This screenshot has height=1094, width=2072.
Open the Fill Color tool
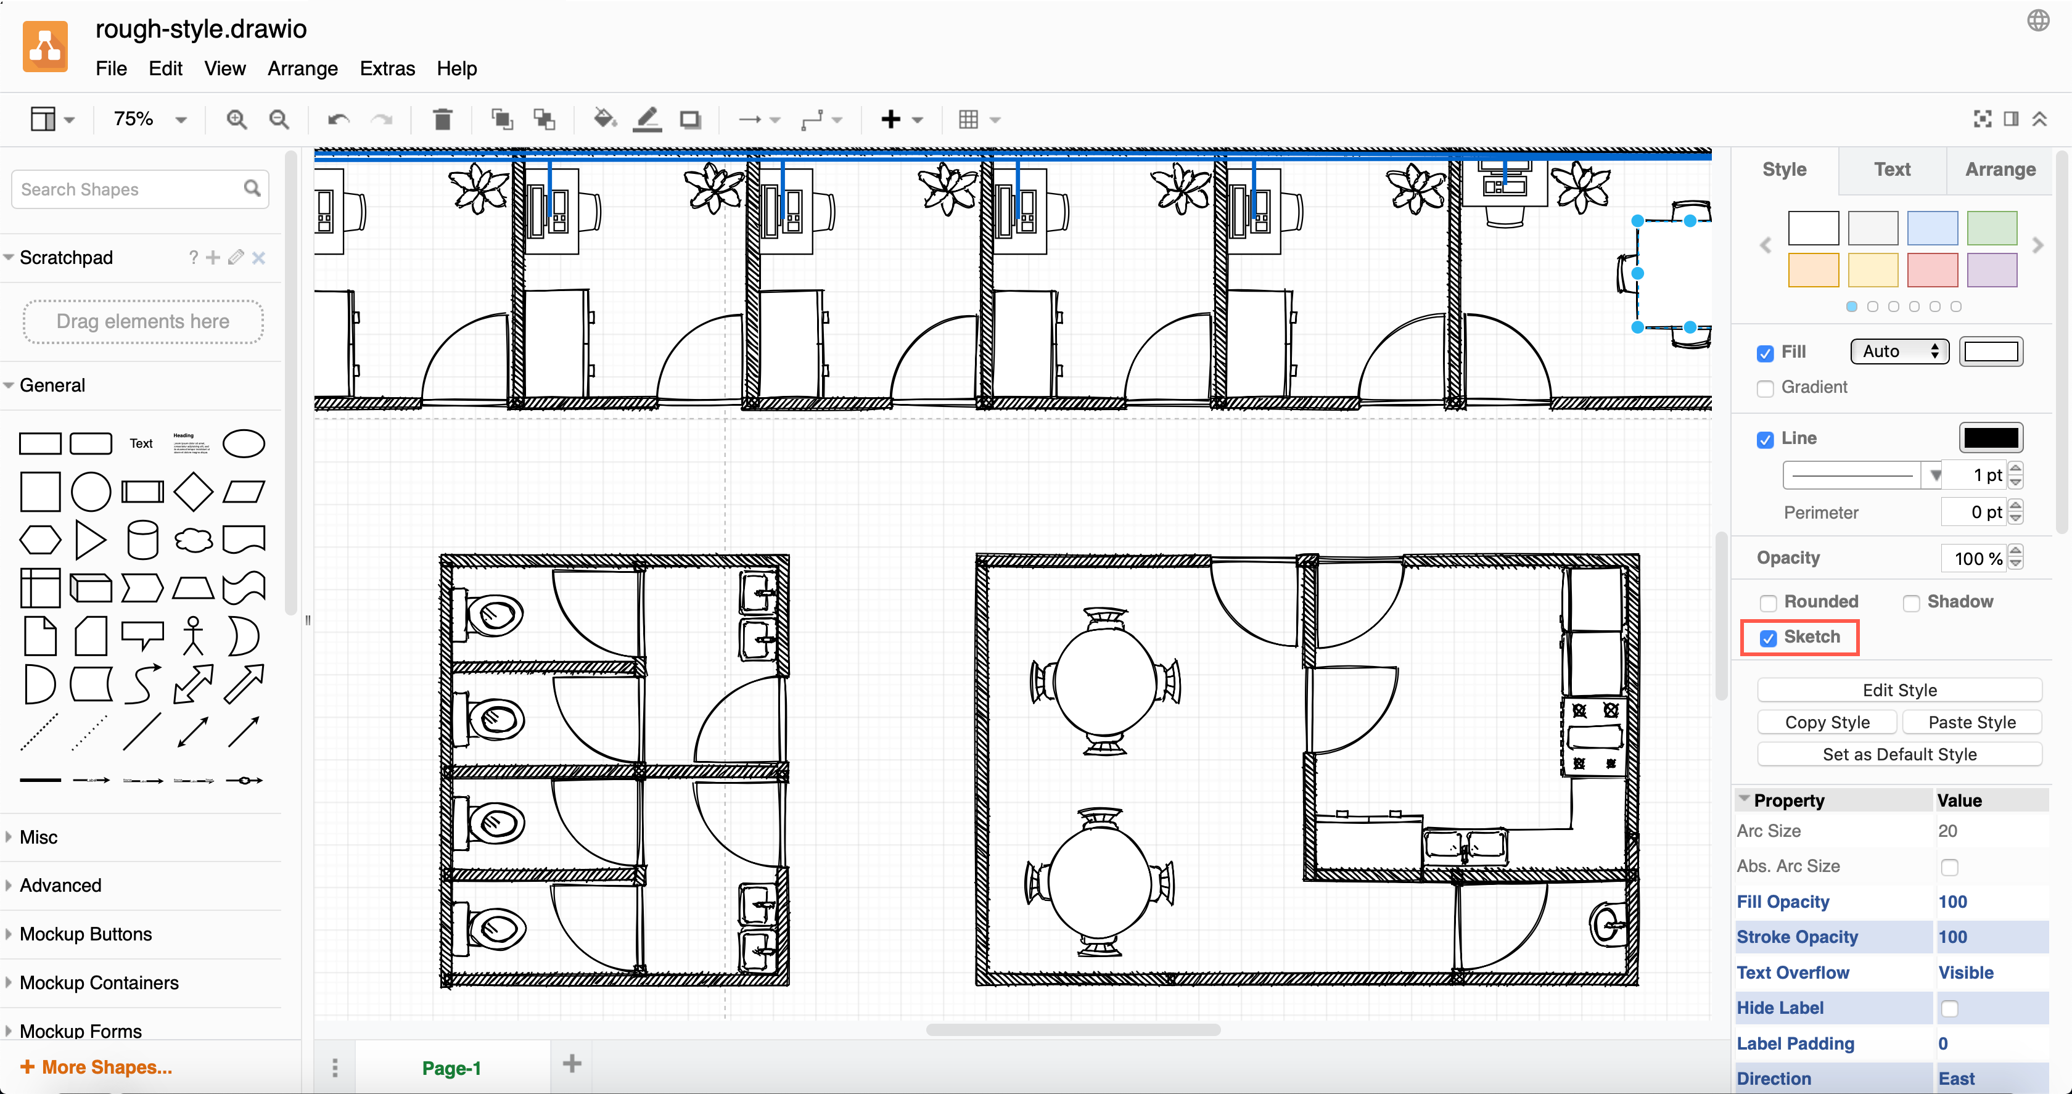tap(604, 119)
